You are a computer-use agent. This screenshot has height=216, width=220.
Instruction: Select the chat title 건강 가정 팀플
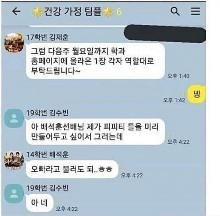[x=73, y=11]
